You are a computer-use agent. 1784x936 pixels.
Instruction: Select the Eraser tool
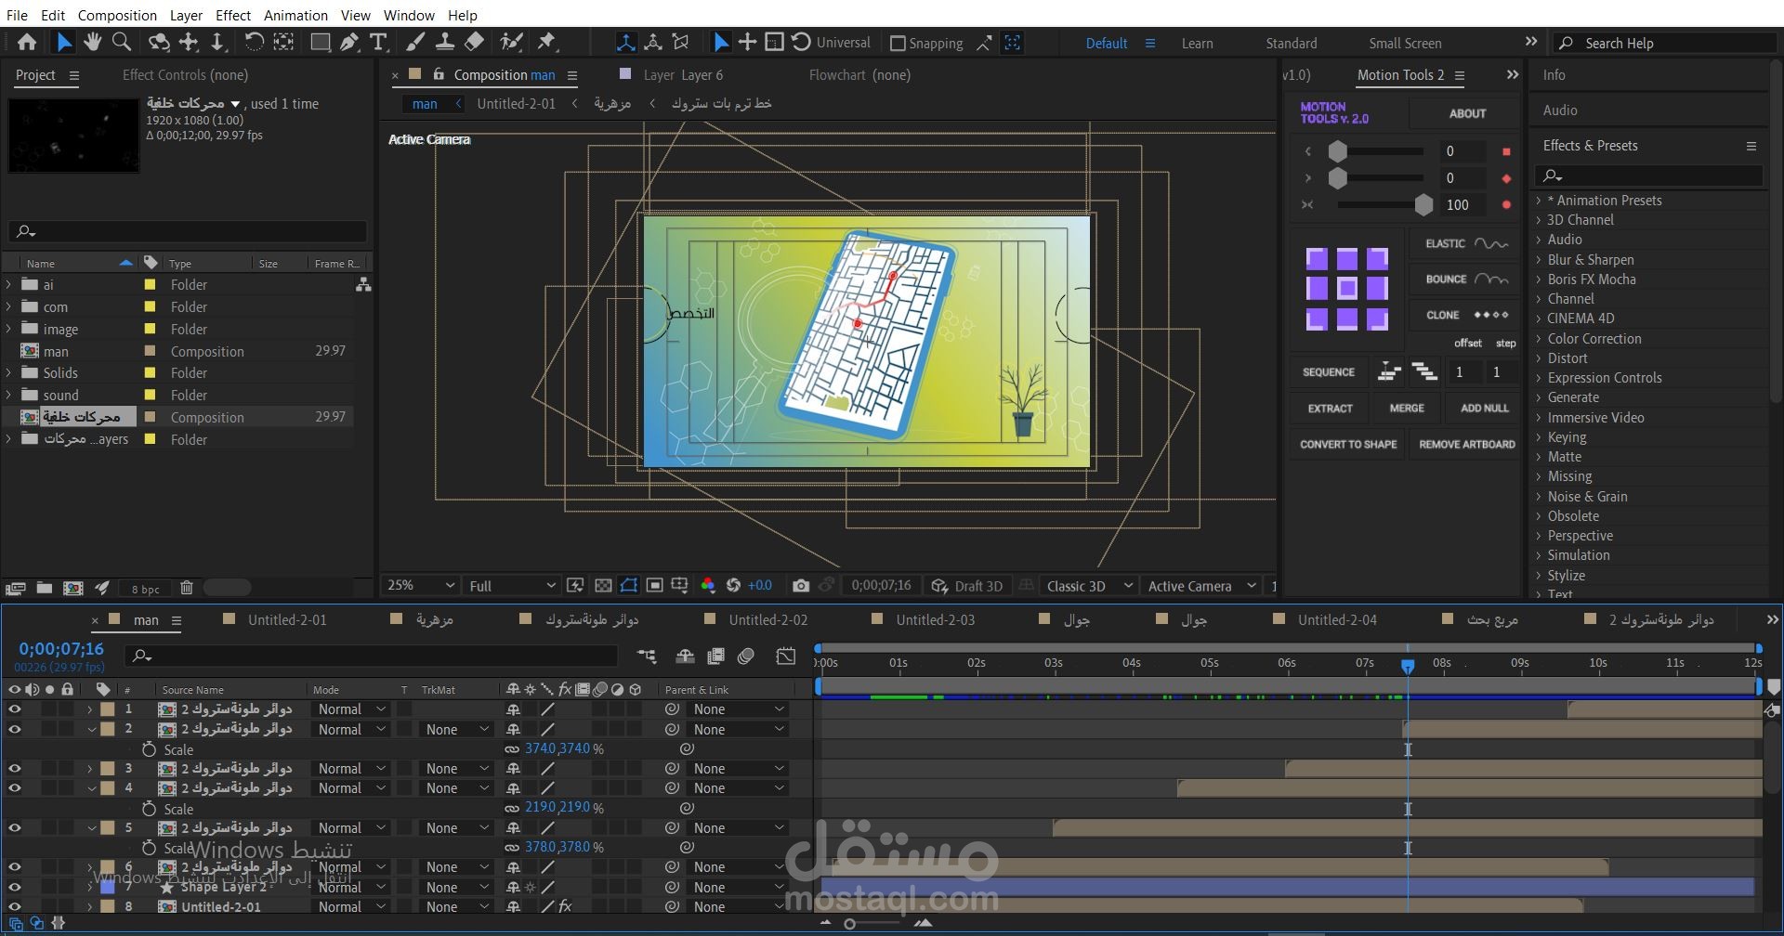474,42
